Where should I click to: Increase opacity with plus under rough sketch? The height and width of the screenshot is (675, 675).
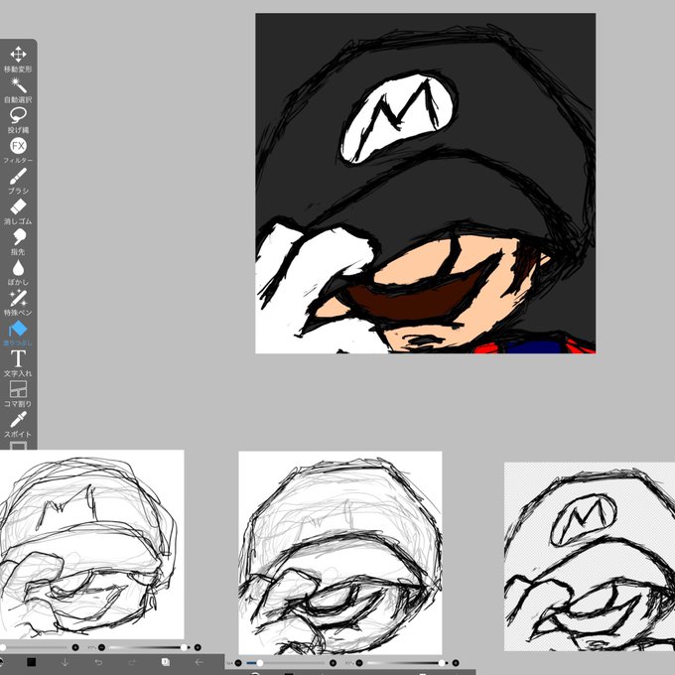pyautogui.click(x=198, y=647)
